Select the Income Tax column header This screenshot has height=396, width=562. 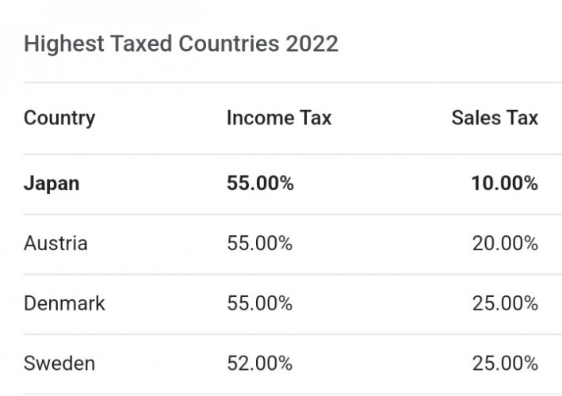[279, 117]
